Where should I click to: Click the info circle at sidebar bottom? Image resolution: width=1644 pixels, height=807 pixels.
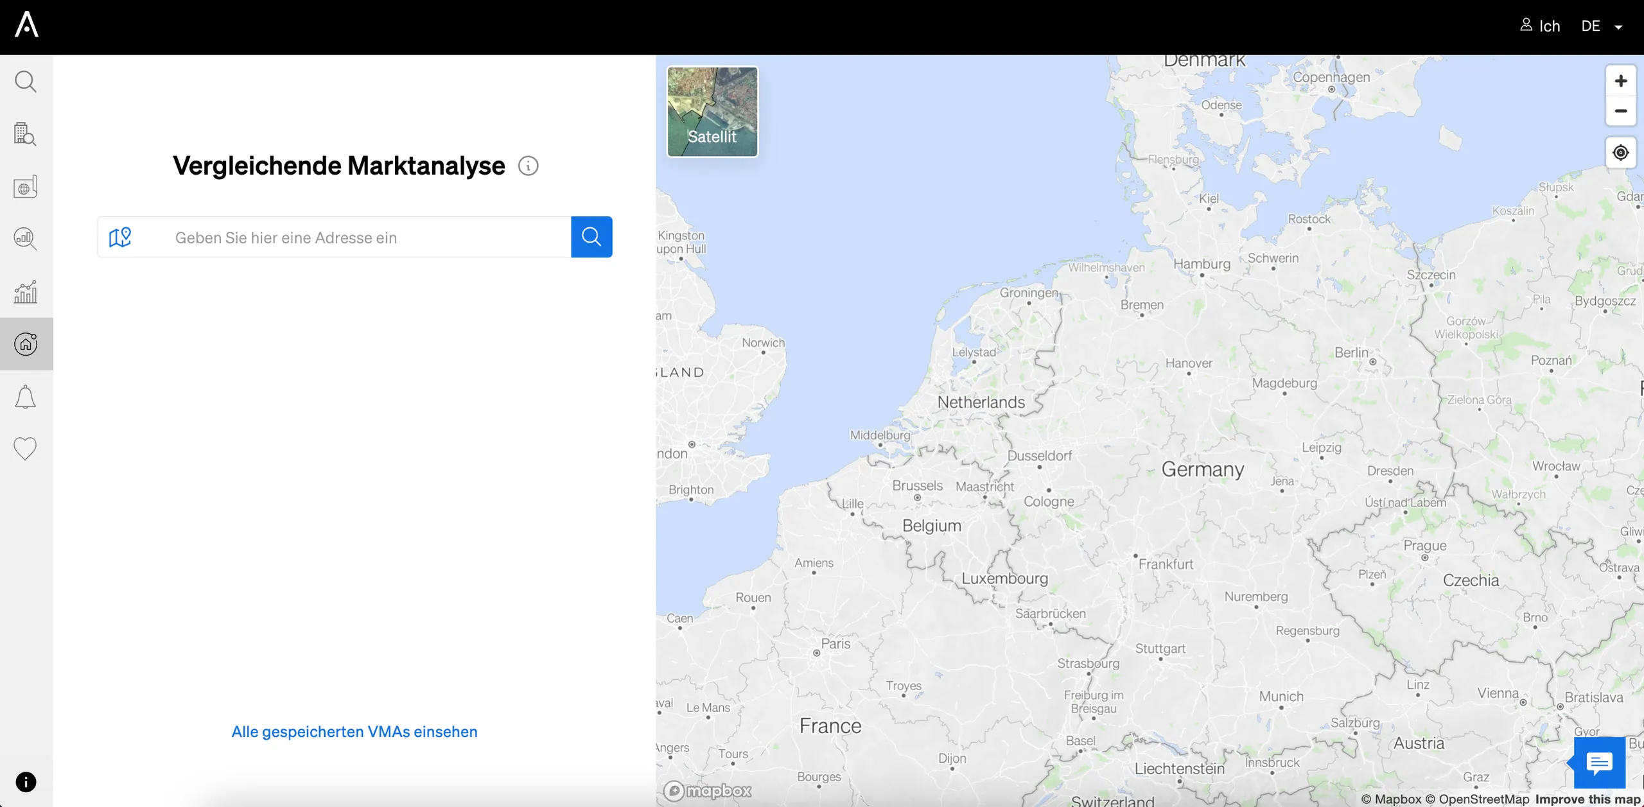[x=26, y=782]
